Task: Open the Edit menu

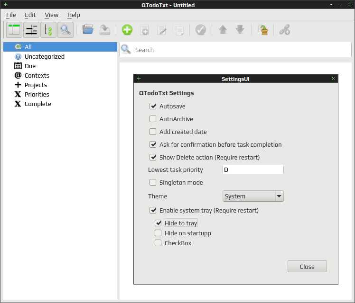Action: pos(30,15)
